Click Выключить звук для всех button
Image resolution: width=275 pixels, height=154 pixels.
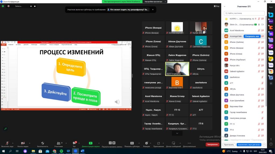tap(249, 145)
